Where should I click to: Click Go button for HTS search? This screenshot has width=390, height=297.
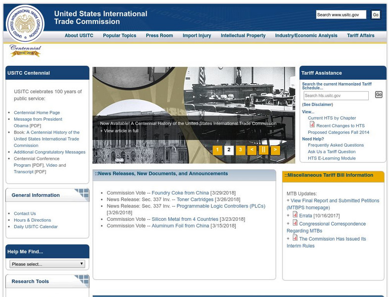[379, 95]
